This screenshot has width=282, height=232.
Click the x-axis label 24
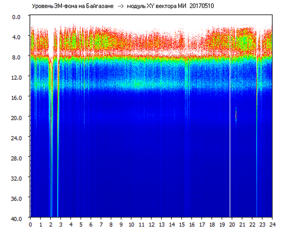point(272,225)
